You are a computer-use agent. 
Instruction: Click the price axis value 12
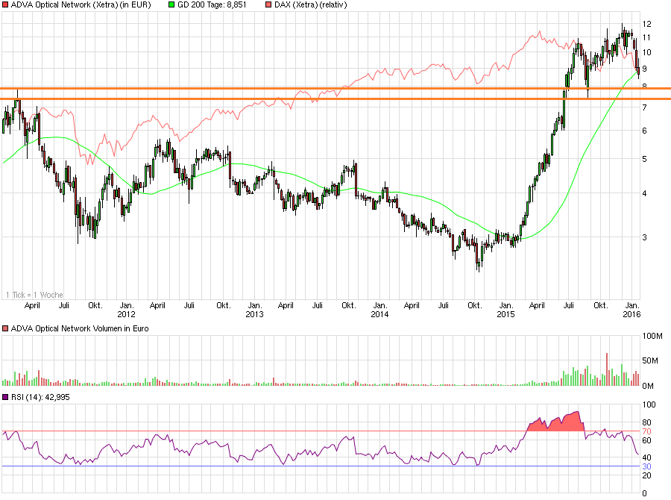tap(646, 24)
